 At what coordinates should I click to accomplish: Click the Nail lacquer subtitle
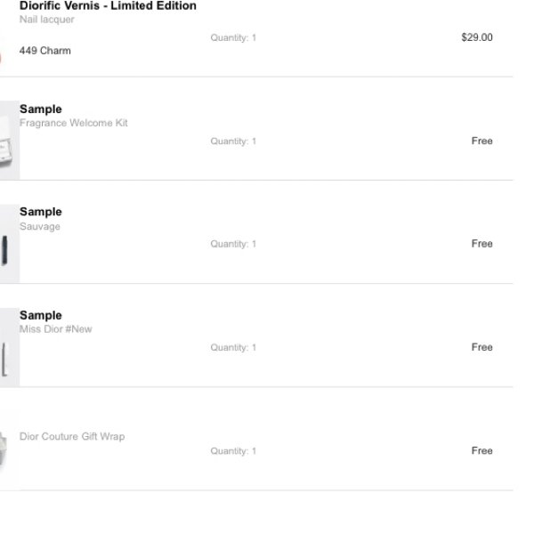46,20
